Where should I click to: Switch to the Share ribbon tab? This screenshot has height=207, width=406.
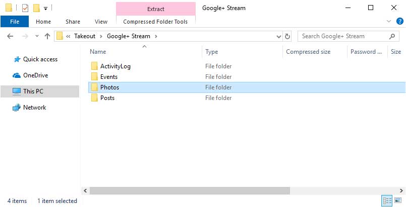73,22
